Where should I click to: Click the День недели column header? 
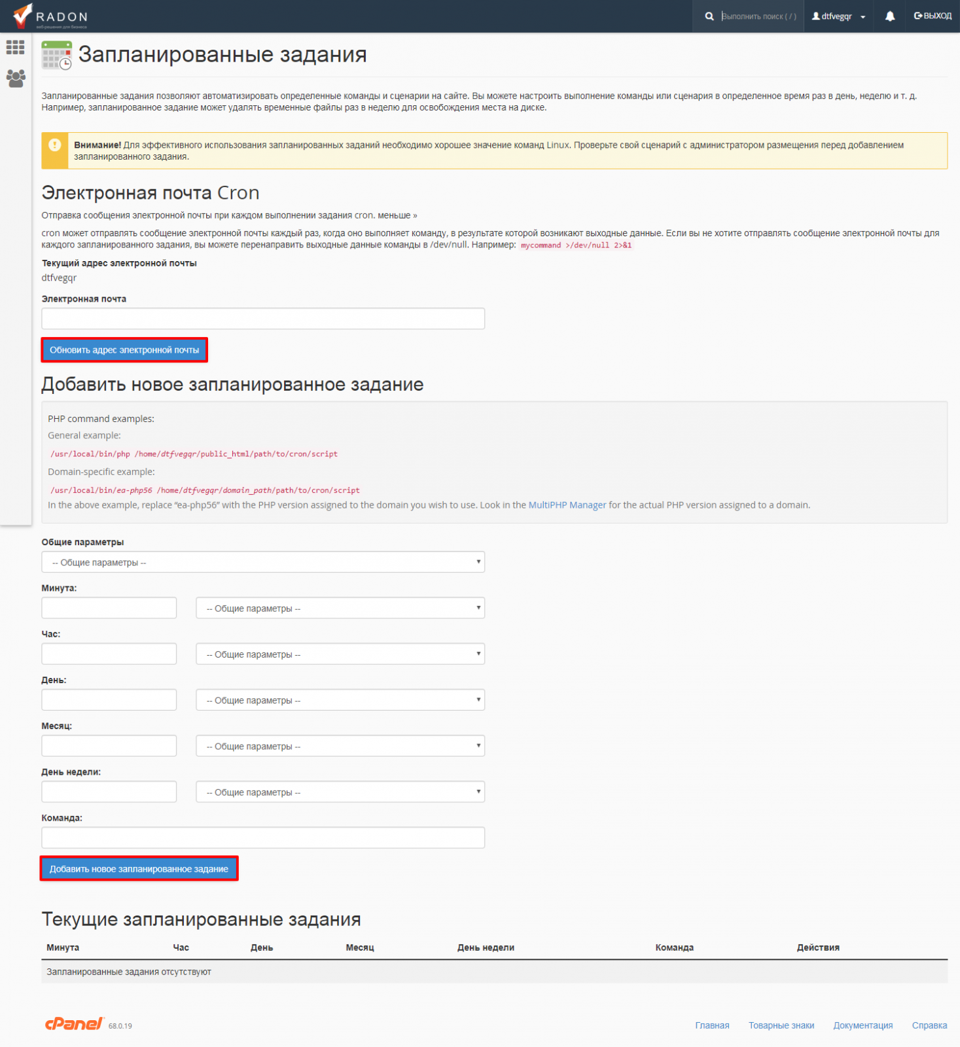486,948
